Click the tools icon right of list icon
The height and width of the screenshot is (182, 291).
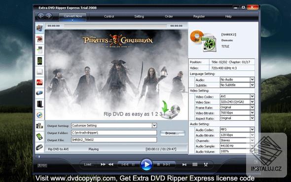pos(206,164)
